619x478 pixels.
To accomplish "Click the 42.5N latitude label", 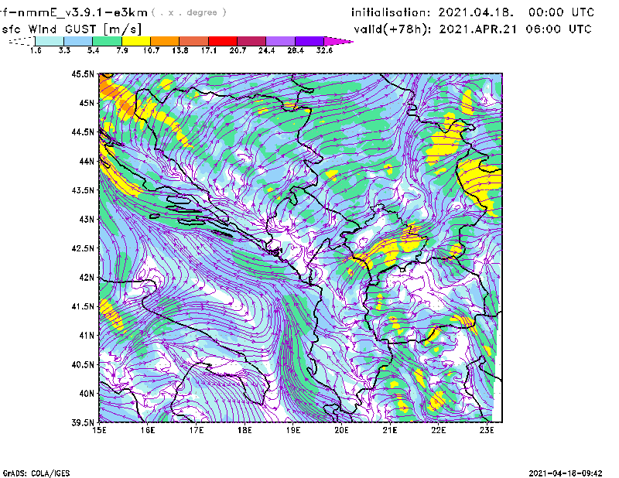I will tap(84, 248).
